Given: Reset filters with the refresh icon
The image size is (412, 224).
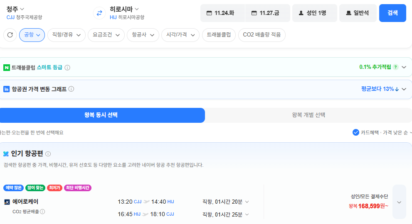Looking at the screenshot, I should click(x=10, y=35).
